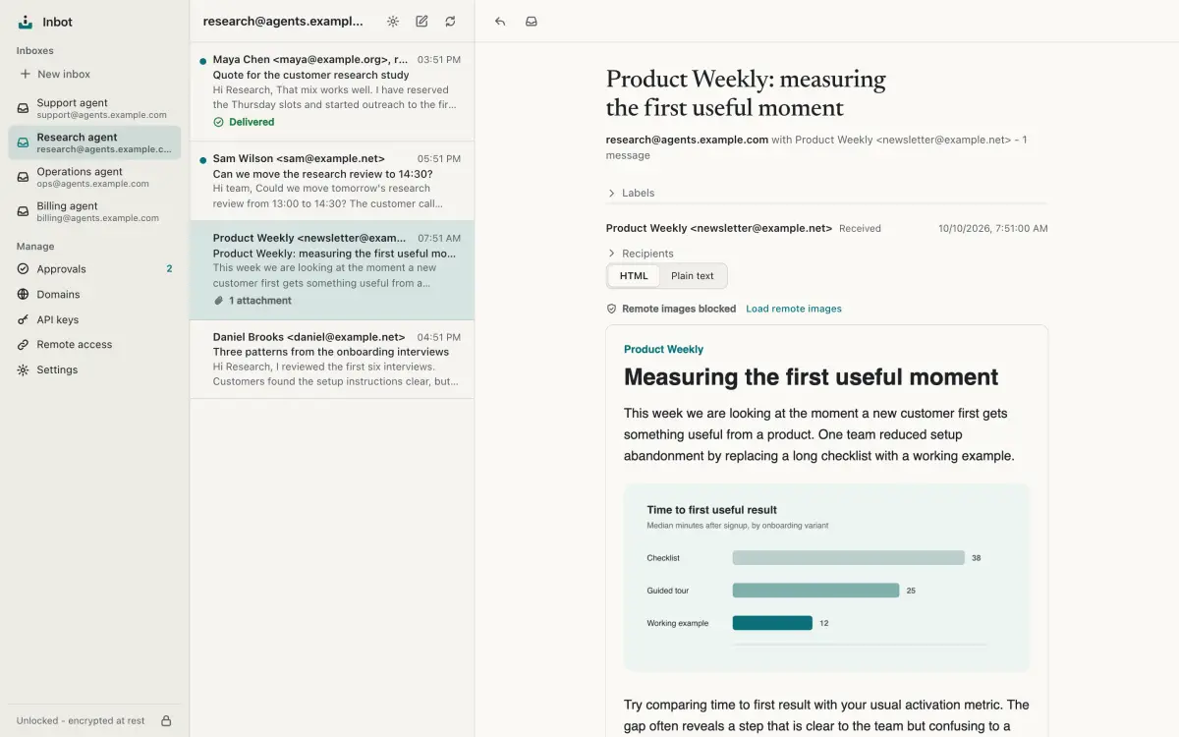This screenshot has height=737, width=1179.
Task: Click the reply arrow icon
Action: pyautogui.click(x=500, y=21)
